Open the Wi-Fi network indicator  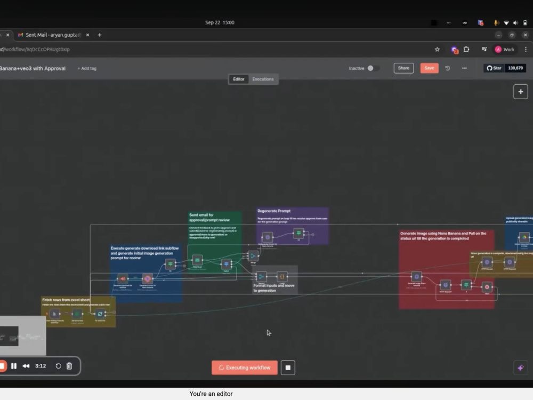point(506,23)
